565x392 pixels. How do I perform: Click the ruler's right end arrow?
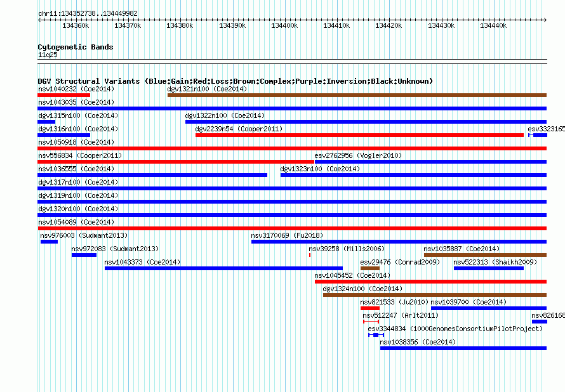click(x=545, y=20)
